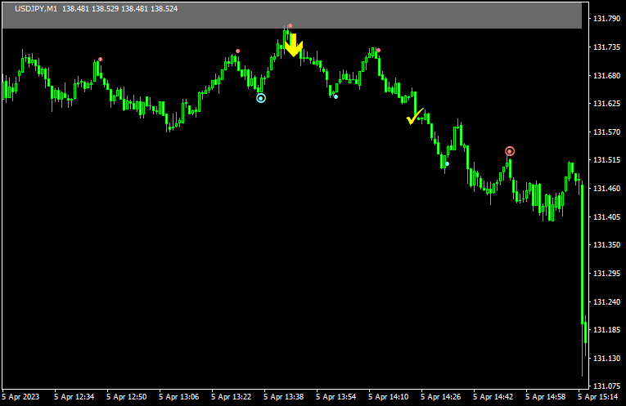Click the yellow down arrow sell signal
The width and height of the screenshot is (626, 406).
point(294,46)
